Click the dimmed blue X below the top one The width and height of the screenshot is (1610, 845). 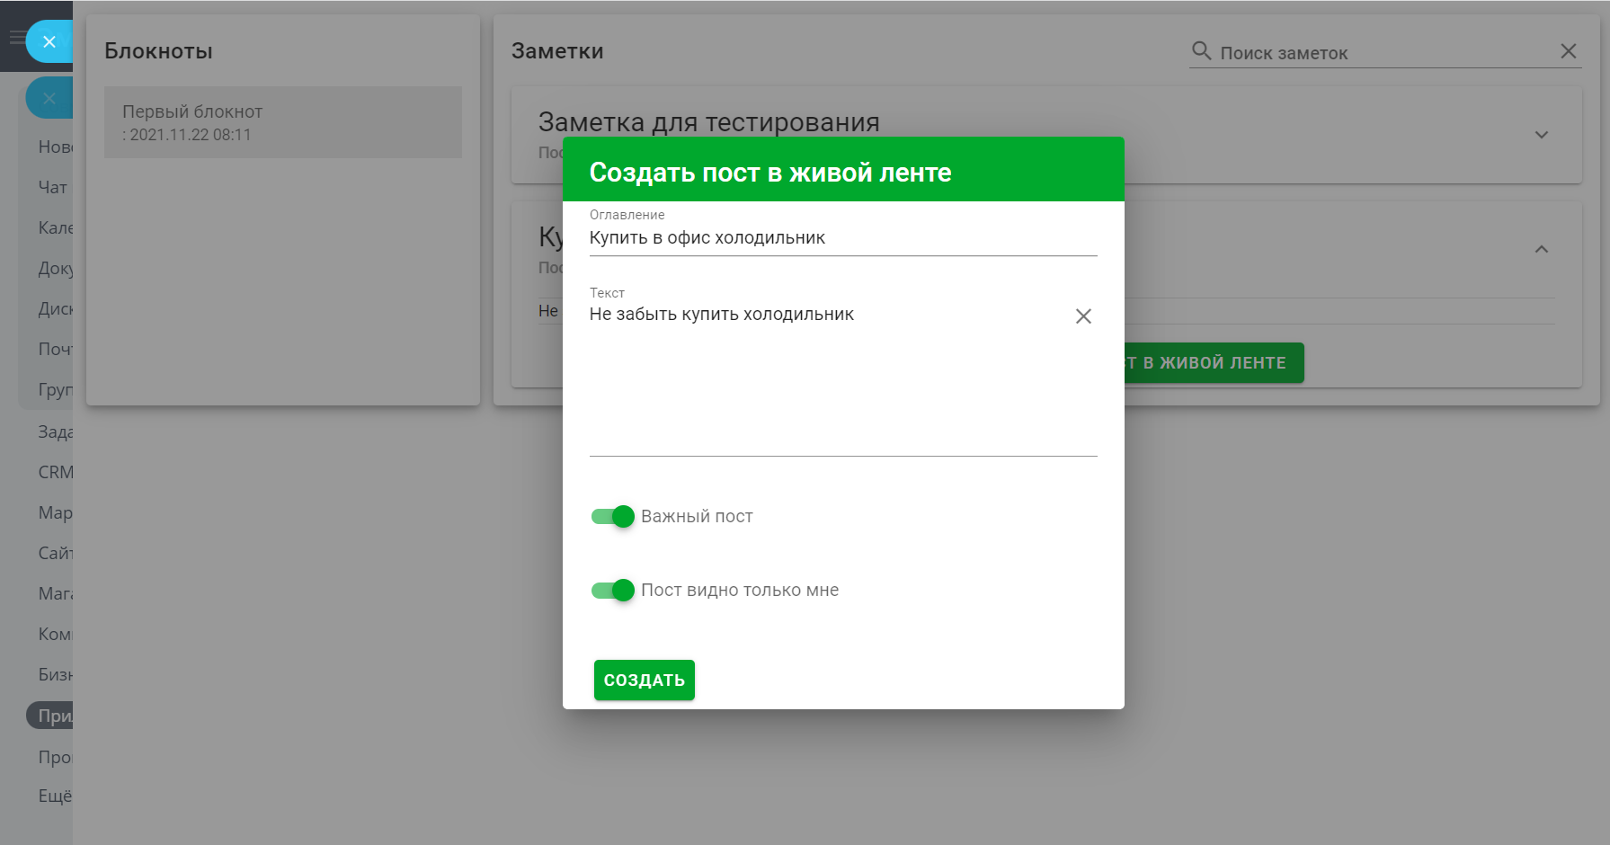point(49,98)
